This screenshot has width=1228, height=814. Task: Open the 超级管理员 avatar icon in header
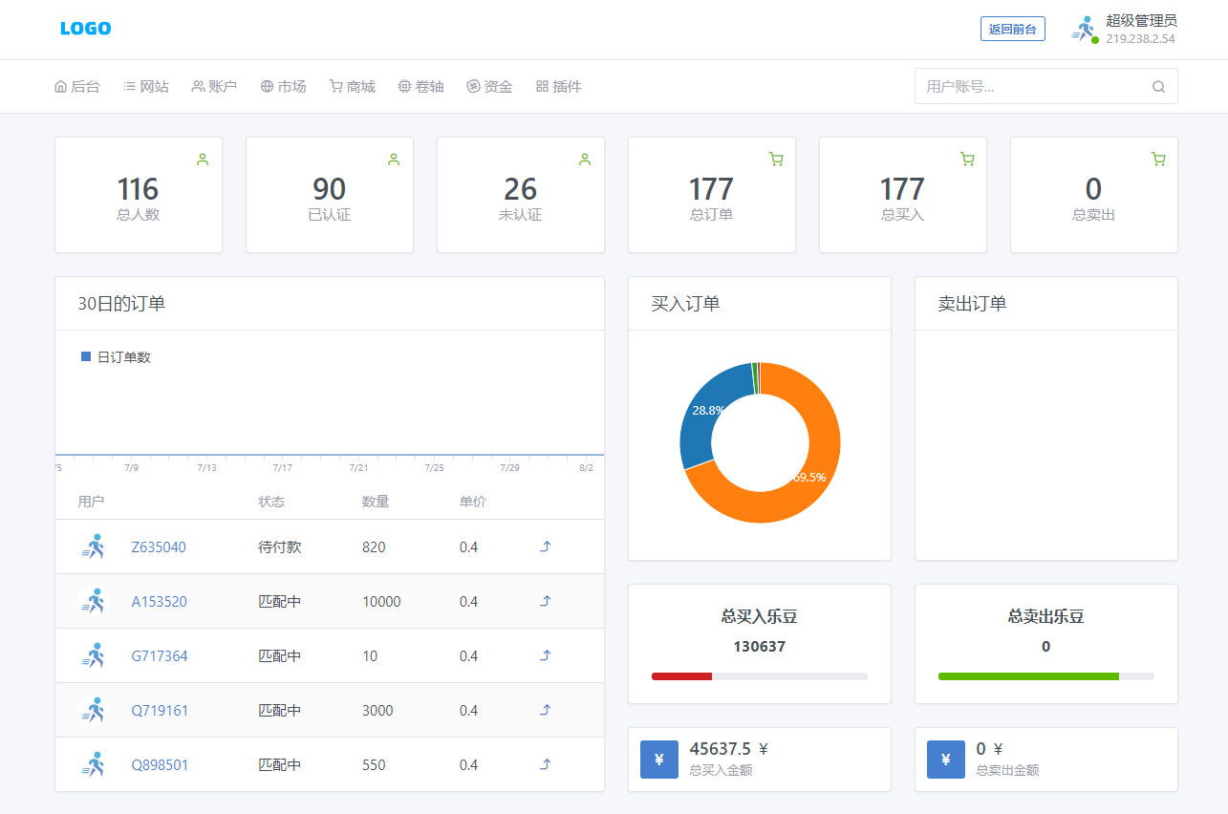(1084, 29)
